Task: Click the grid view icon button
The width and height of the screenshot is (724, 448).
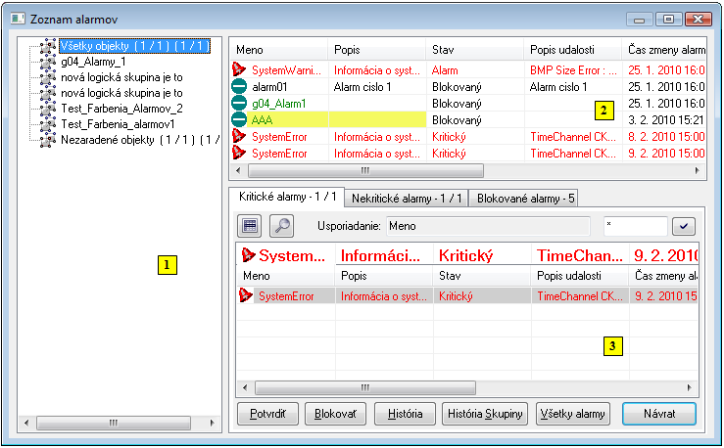Action: [250, 226]
